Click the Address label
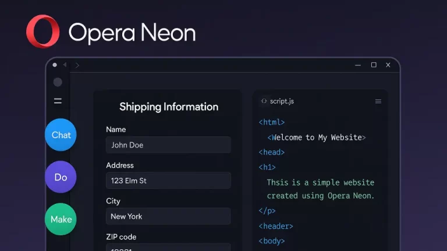 click(x=120, y=166)
